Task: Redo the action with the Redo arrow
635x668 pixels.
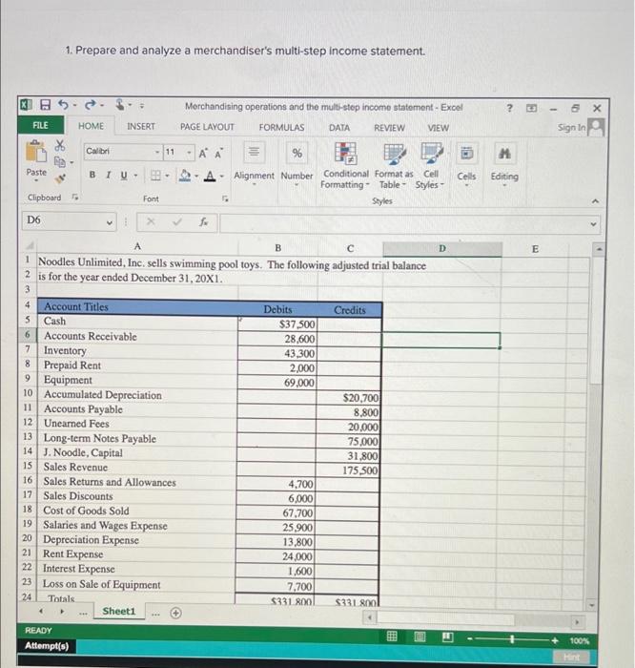Action: click(x=91, y=105)
